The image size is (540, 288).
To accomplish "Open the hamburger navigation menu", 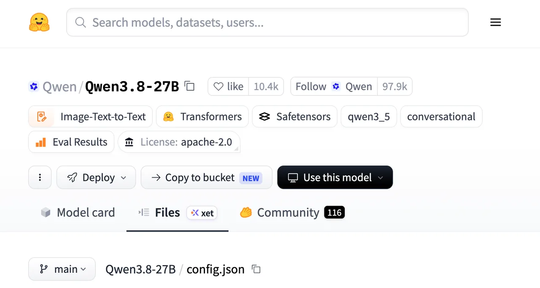I will point(495,22).
